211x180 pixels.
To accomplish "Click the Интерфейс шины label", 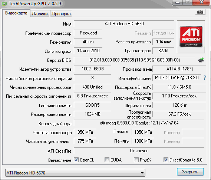I will tap(135, 79).
